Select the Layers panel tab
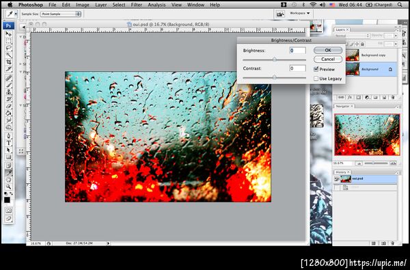410x270 pixels. pos(342,29)
